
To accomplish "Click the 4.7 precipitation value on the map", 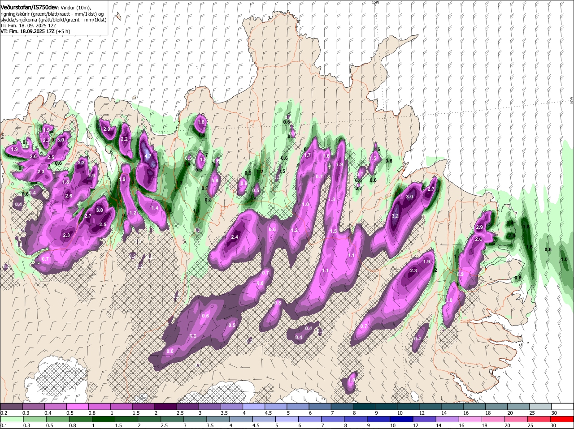I will [x=148, y=156].
